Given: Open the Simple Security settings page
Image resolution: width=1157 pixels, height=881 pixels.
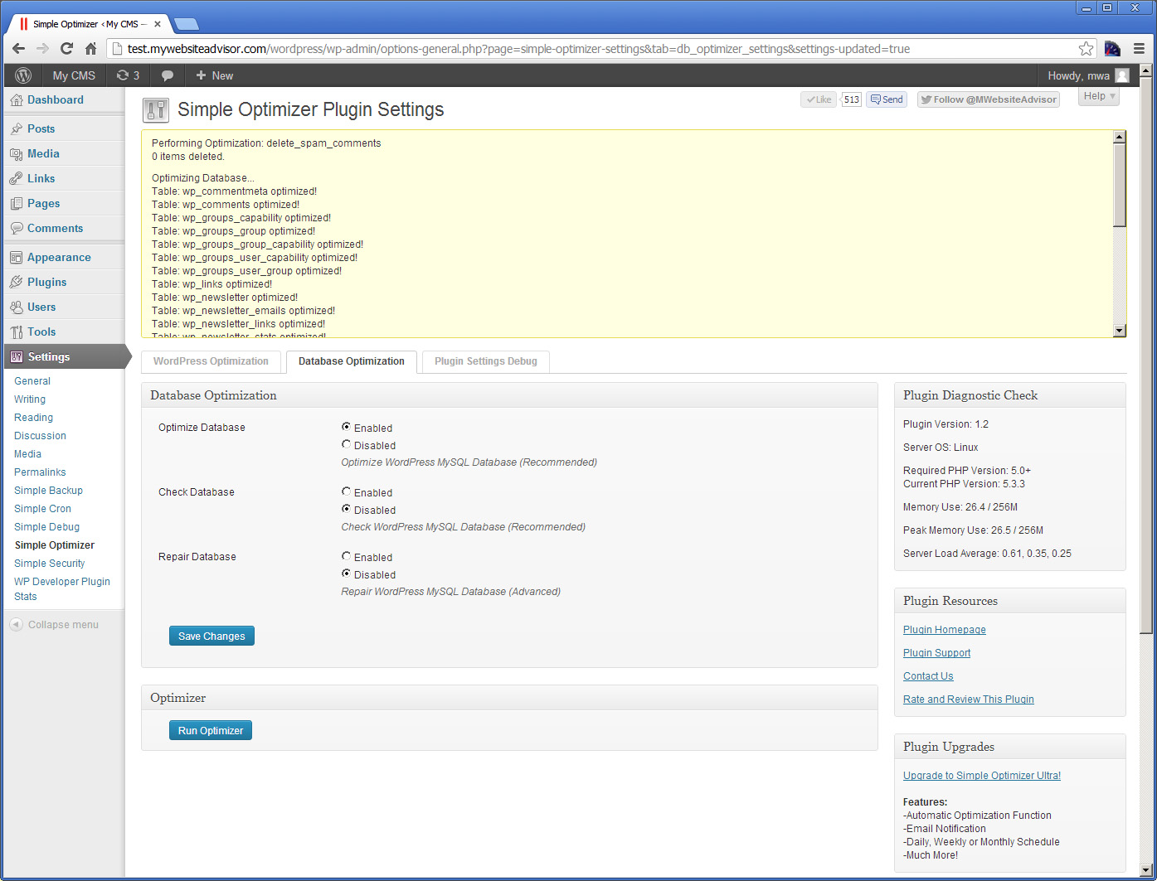Looking at the screenshot, I should [50, 564].
